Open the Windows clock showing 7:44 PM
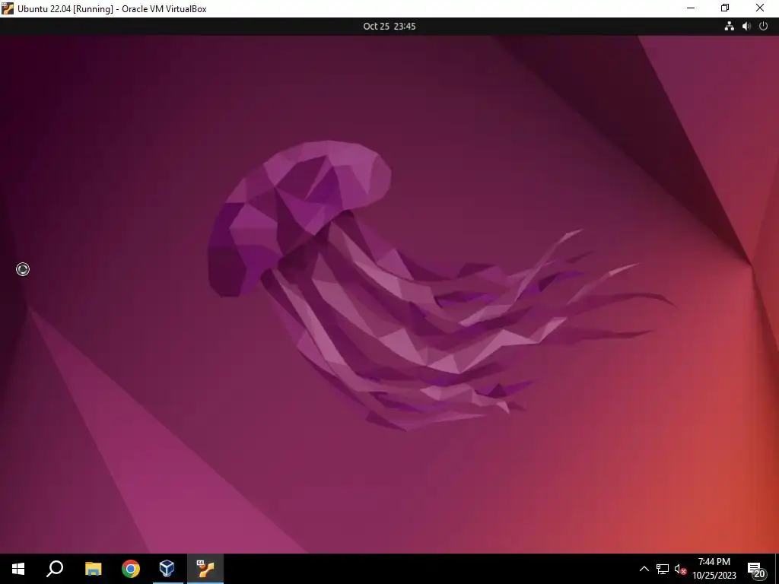Image resolution: width=779 pixels, height=584 pixels. coord(714,569)
